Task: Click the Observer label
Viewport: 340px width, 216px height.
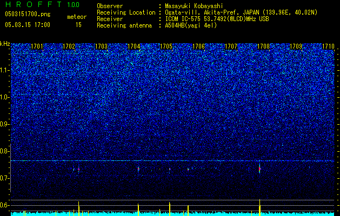Action: click(110, 6)
